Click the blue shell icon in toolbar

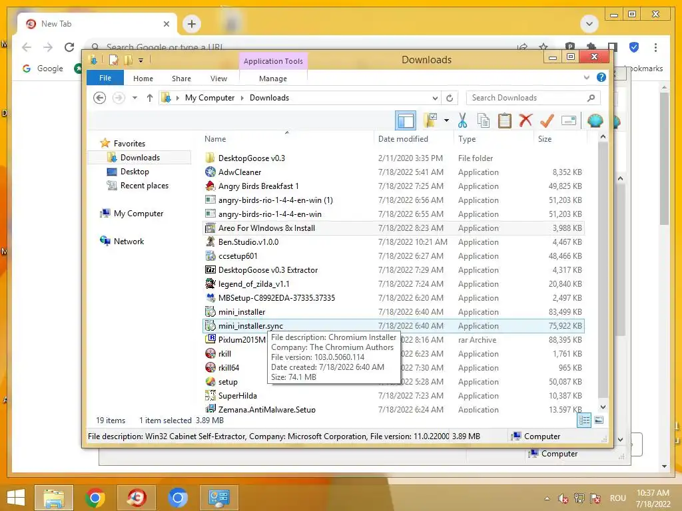pyautogui.click(x=595, y=120)
